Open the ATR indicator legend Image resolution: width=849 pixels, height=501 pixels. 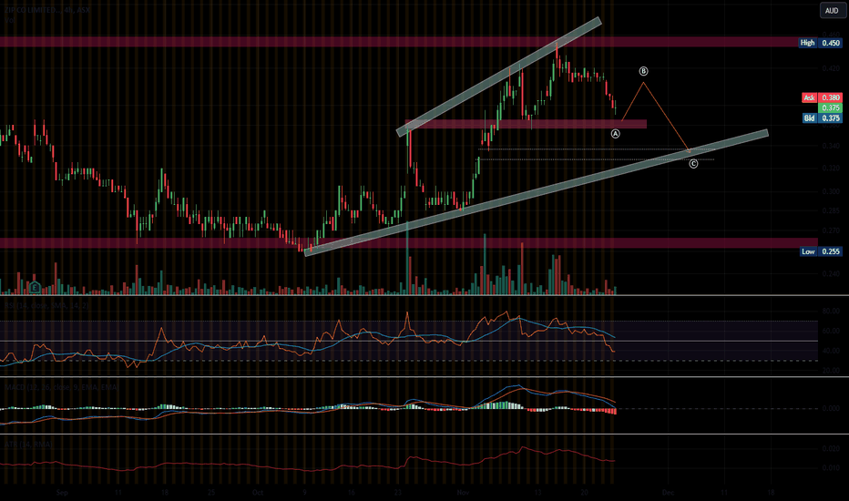pyautogui.click(x=29, y=445)
